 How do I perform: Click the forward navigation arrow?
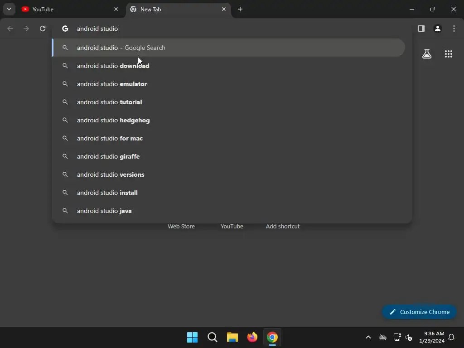(x=26, y=29)
